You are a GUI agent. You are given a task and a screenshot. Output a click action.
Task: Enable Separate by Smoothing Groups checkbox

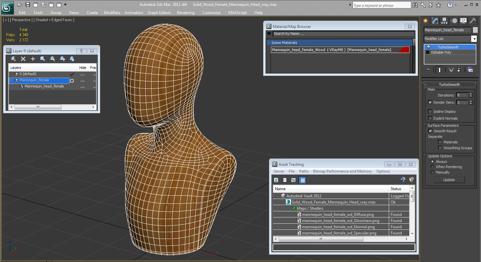coord(440,148)
